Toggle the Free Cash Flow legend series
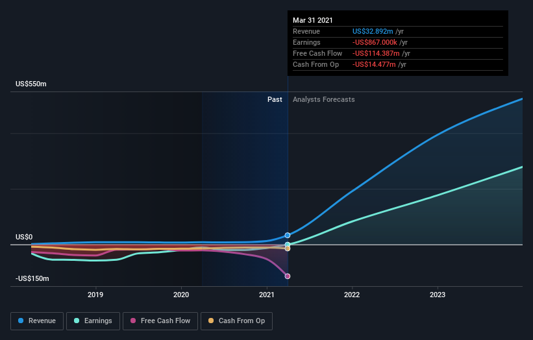 coord(160,321)
